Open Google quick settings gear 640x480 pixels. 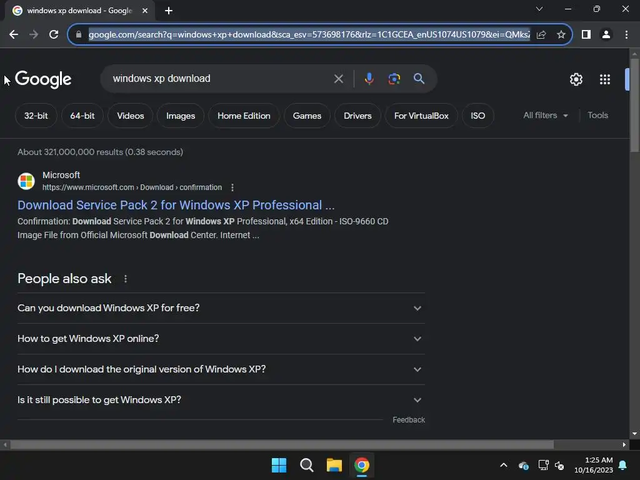576,79
